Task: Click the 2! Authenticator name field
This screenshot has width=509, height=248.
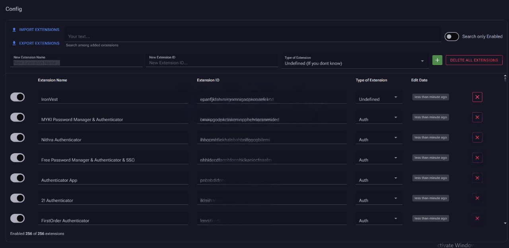Action: (x=113, y=198)
